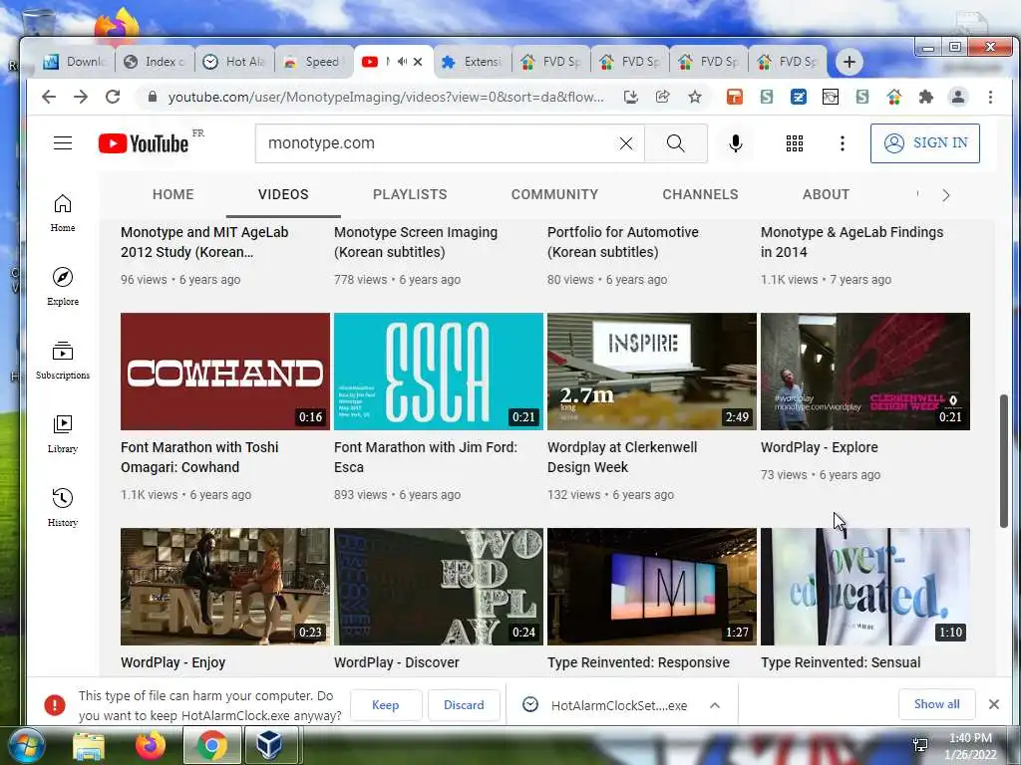Click the search magnifier button
This screenshot has width=1021, height=765.
[x=675, y=143]
